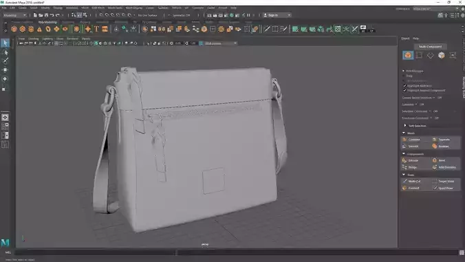Create a polygon cube from shelf
This screenshot has width=465, height=262.
[23, 29]
